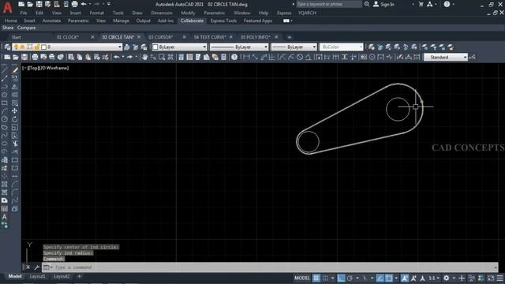Click the Diameter Dimension icon

(x=300, y=57)
